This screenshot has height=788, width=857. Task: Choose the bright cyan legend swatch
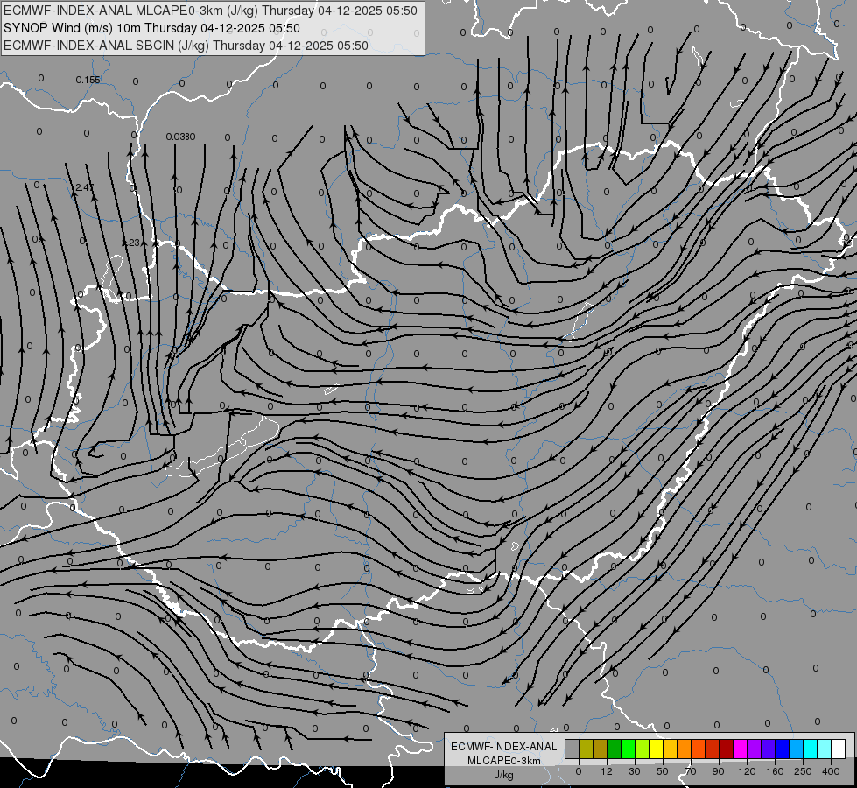[x=810, y=749]
